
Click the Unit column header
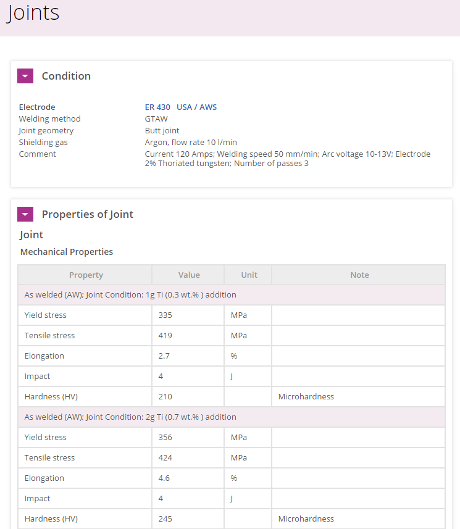[249, 275]
